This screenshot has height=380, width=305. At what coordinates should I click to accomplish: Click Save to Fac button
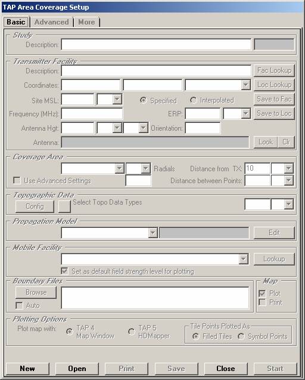(274, 99)
